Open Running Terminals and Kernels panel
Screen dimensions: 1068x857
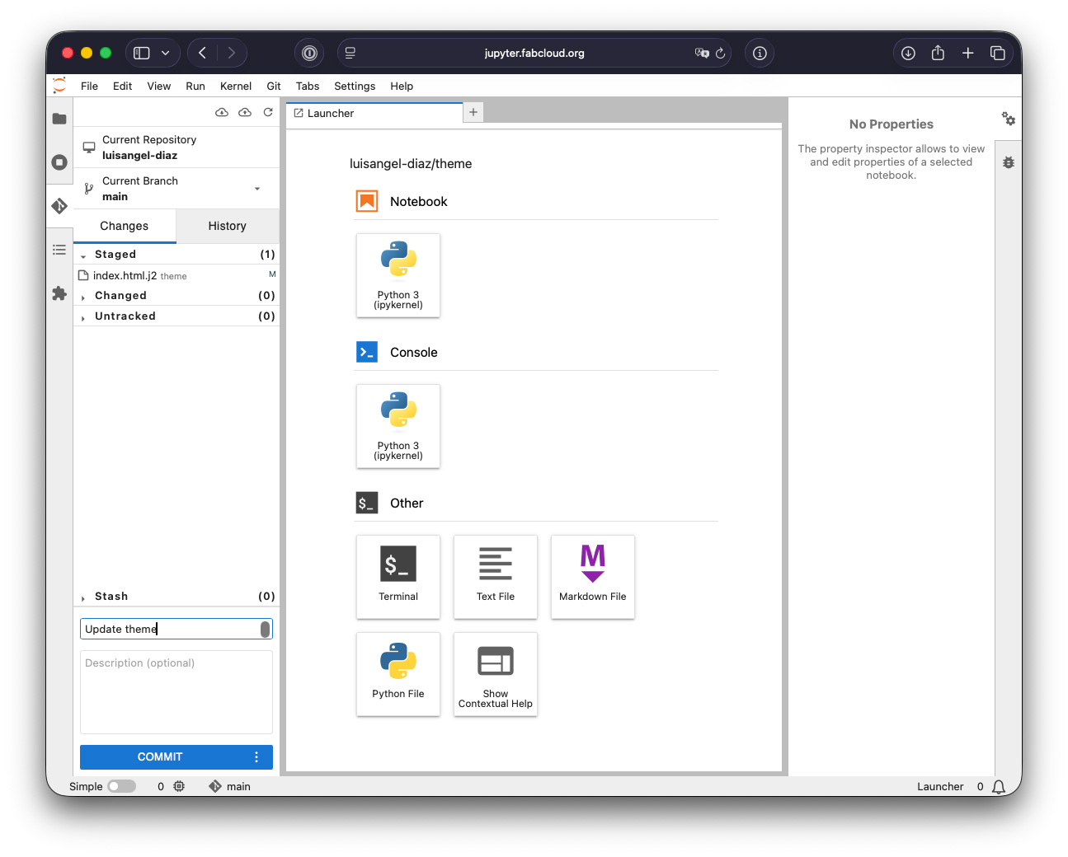[x=59, y=162]
